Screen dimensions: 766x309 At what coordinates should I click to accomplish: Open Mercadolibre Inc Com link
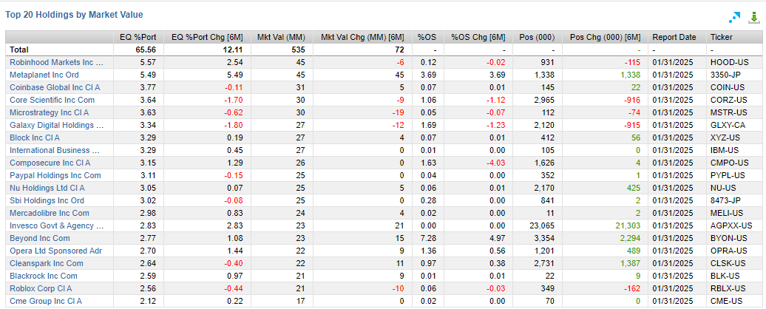point(50,214)
